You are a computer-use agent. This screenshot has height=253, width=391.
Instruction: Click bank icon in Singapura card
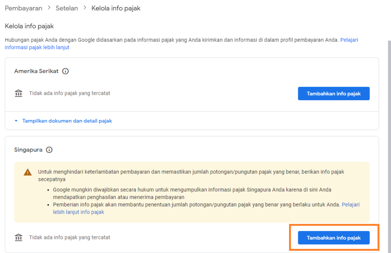[18, 237]
